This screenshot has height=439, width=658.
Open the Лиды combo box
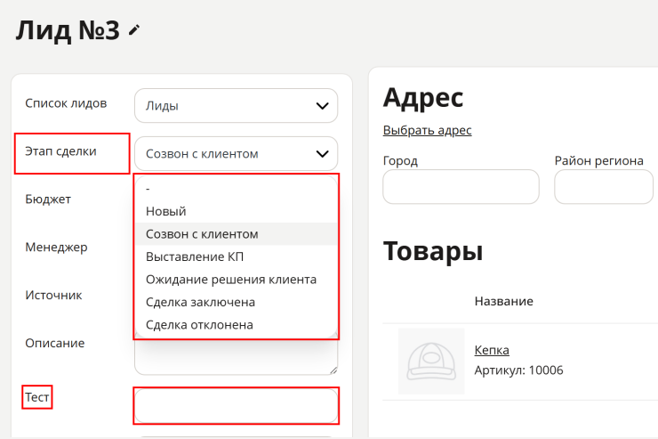(x=236, y=105)
